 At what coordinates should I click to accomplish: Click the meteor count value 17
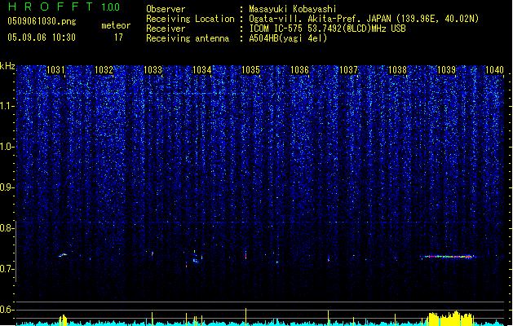tap(118, 37)
